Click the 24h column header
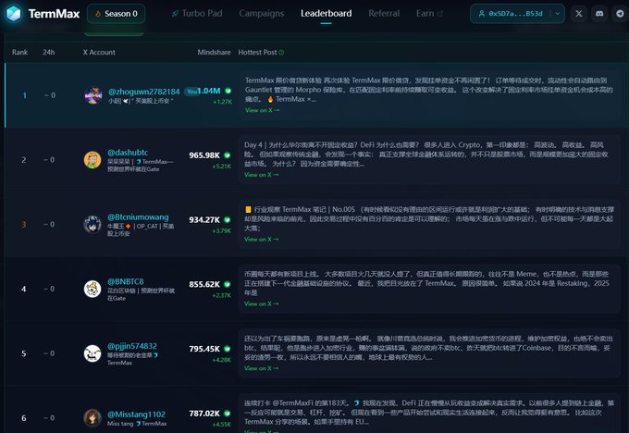Image resolution: width=629 pixels, height=433 pixels. click(x=48, y=52)
